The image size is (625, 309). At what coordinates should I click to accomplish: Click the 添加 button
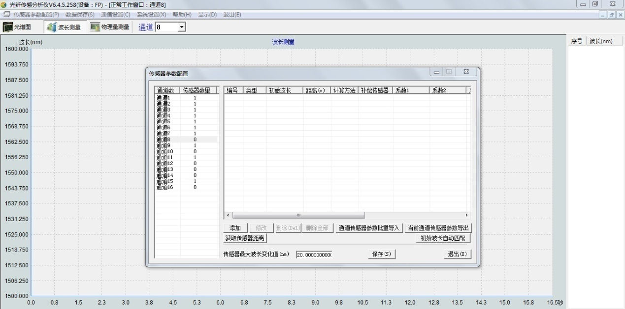point(235,228)
